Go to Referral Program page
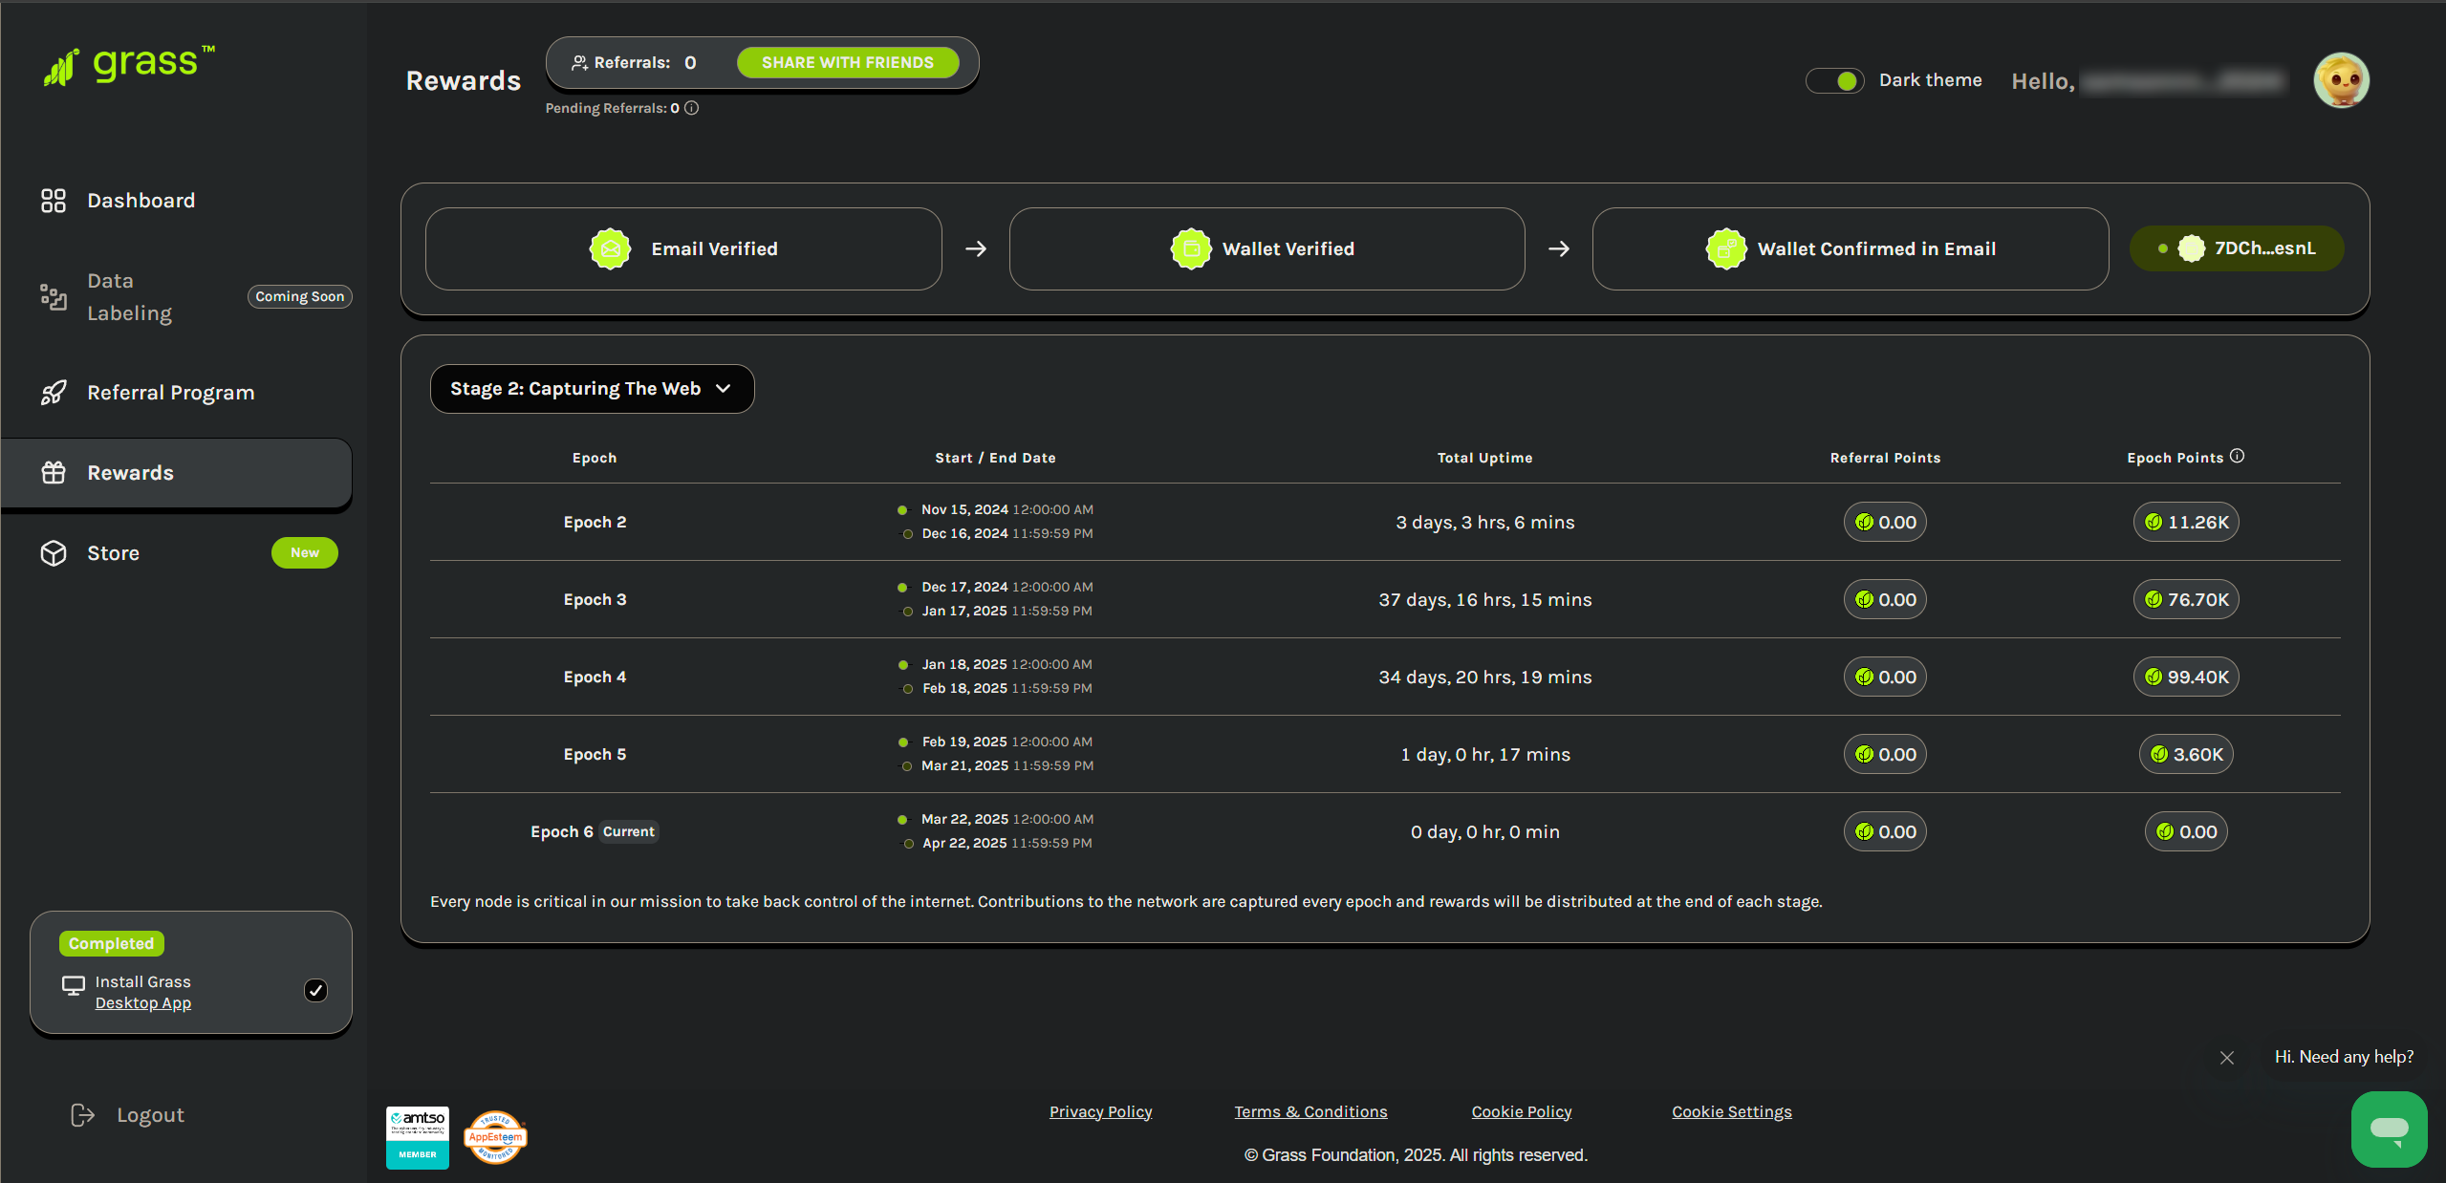2446x1183 pixels. pyautogui.click(x=170, y=393)
